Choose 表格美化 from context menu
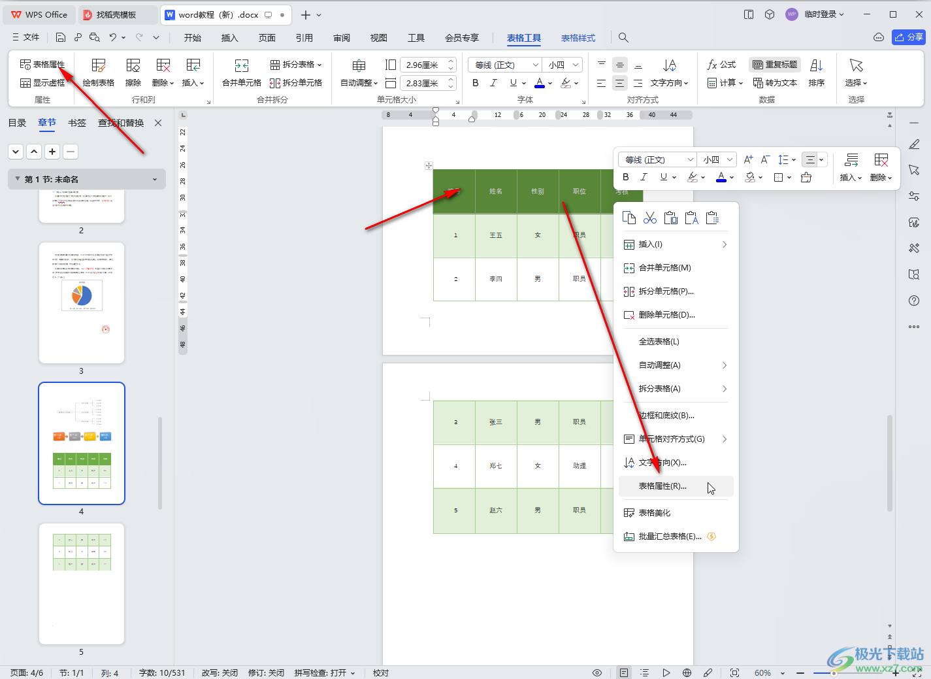This screenshot has width=931, height=679. 676,513
